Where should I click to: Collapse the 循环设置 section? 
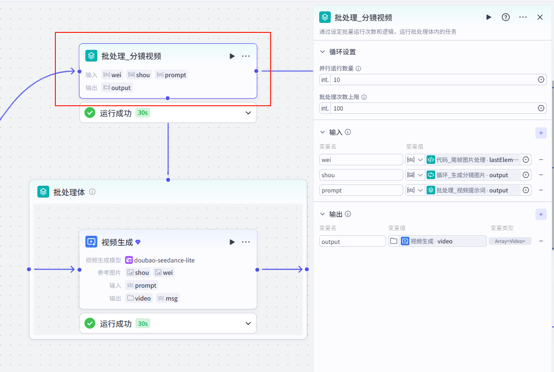pyautogui.click(x=323, y=52)
